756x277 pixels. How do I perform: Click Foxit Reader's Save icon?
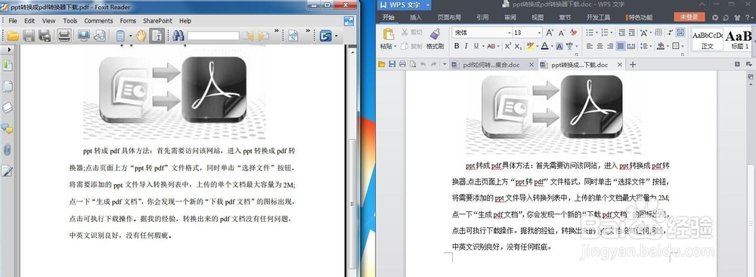29,35
